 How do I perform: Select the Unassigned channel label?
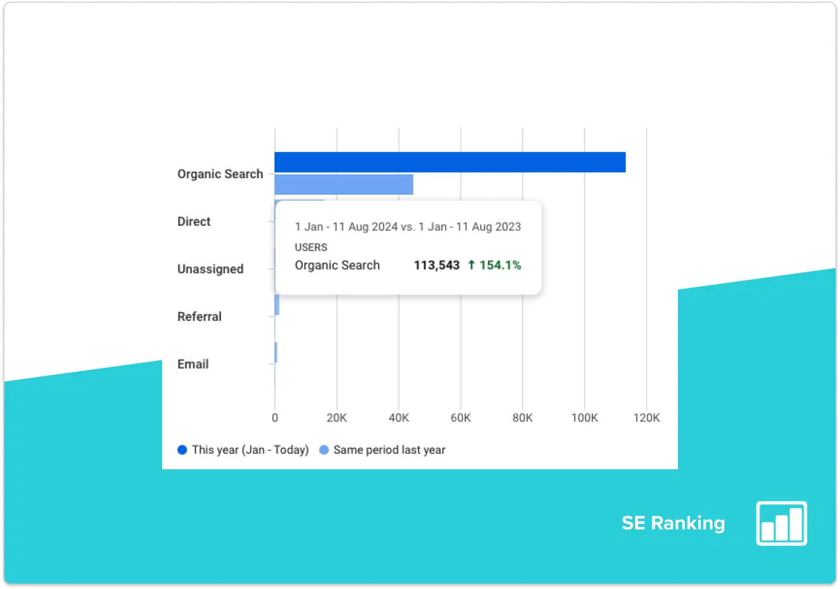point(210,269)
